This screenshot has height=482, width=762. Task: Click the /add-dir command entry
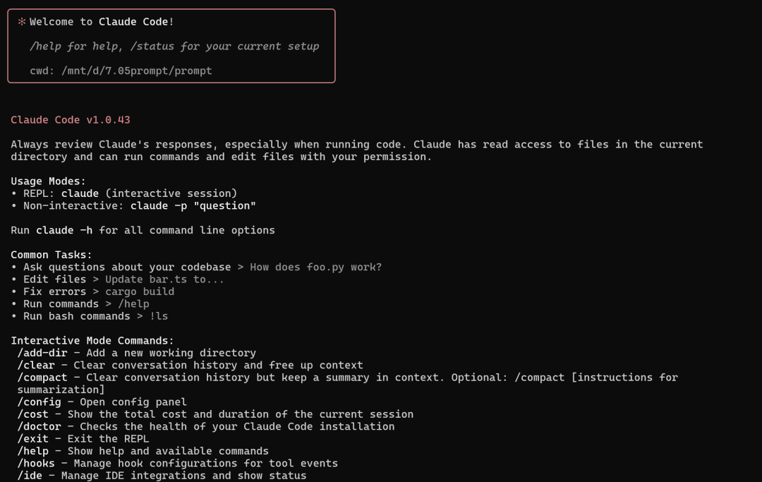(x=42, y=353)
